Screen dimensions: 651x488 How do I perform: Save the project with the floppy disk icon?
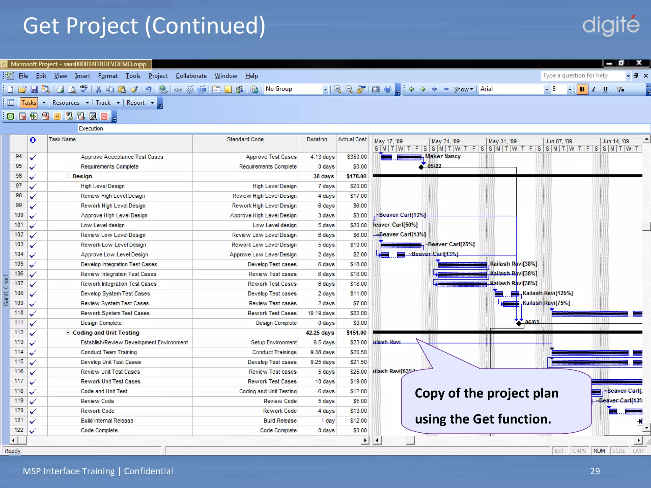tap(34, 90)
